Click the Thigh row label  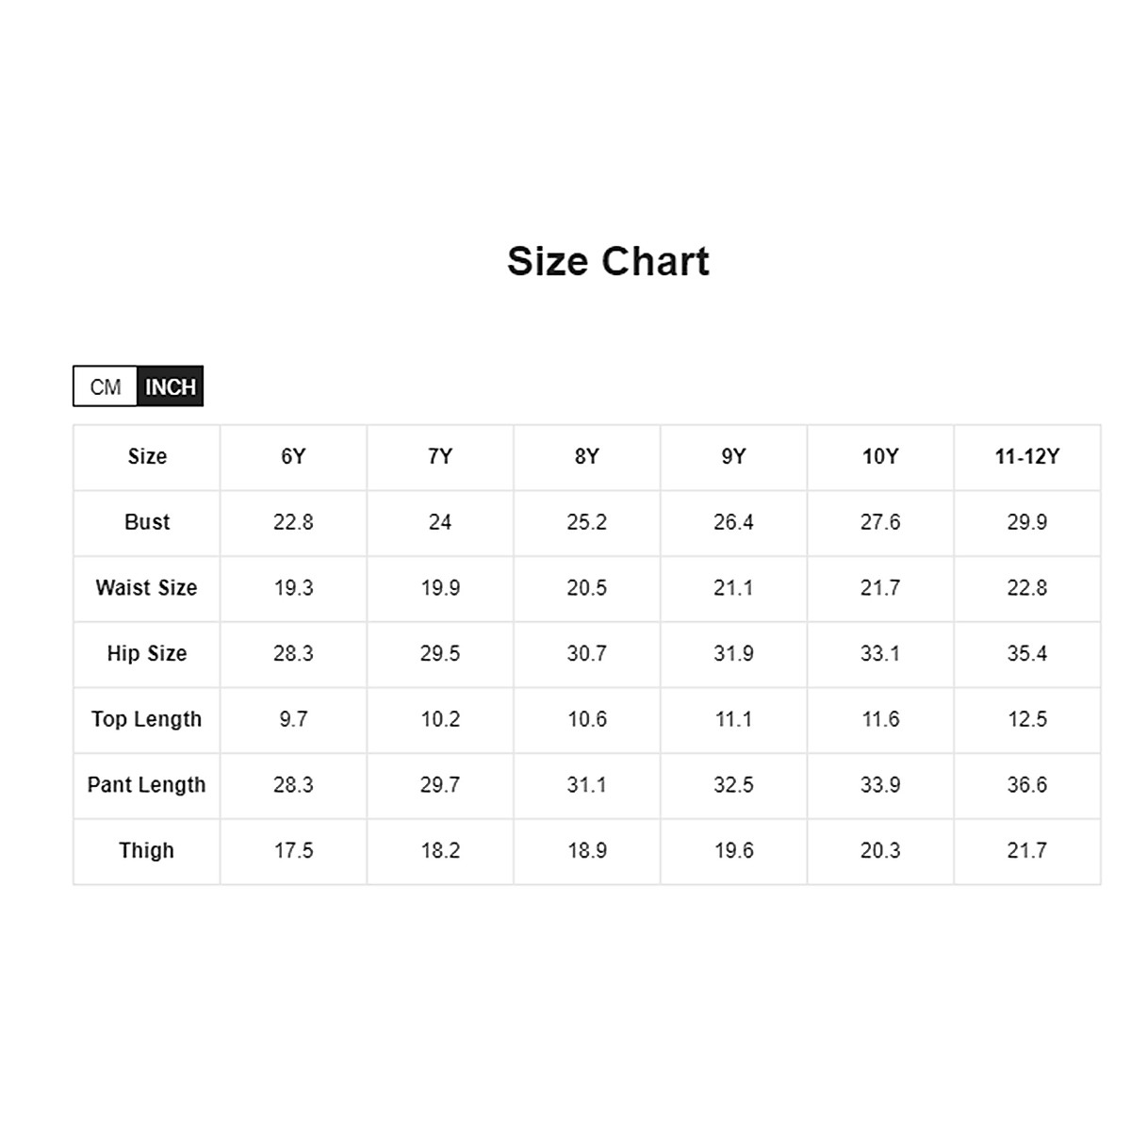point(147,851)
